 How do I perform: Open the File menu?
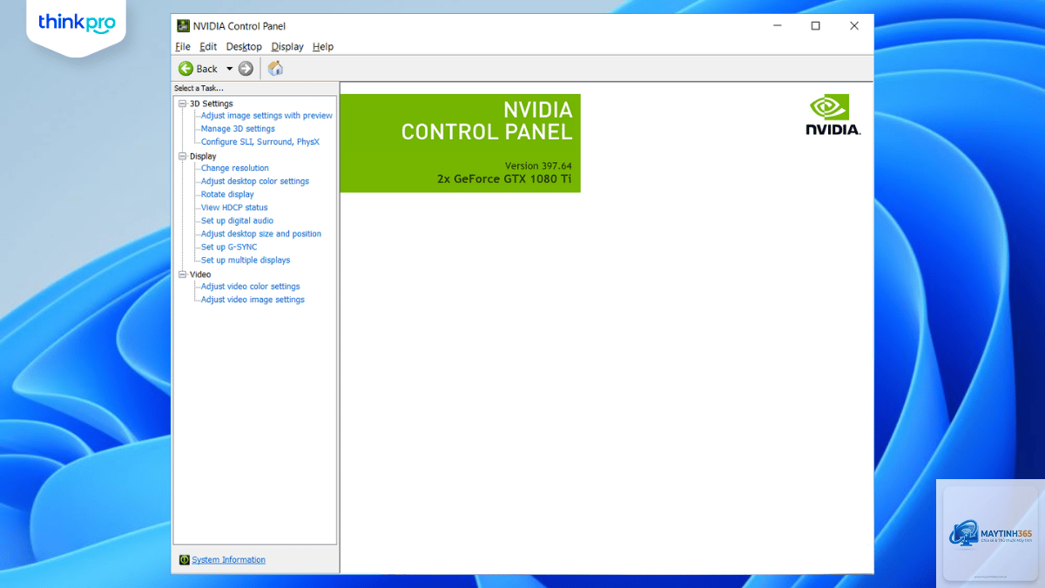[183, 47]
